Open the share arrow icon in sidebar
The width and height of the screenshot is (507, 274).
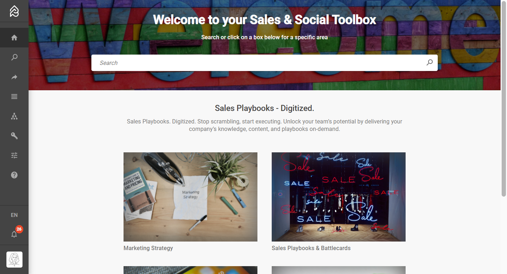point(14,77)
